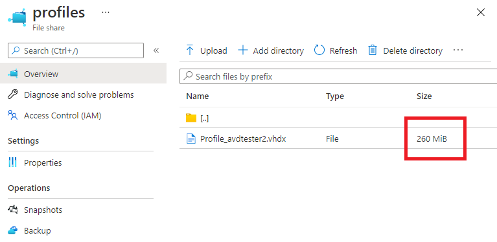
Task: Open Diagnose and solve problems page
Action: (x=79, y=94)
